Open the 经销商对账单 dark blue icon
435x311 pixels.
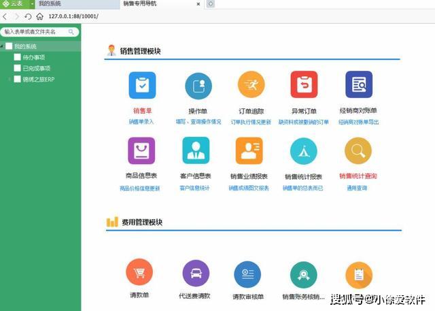[359, 84]
